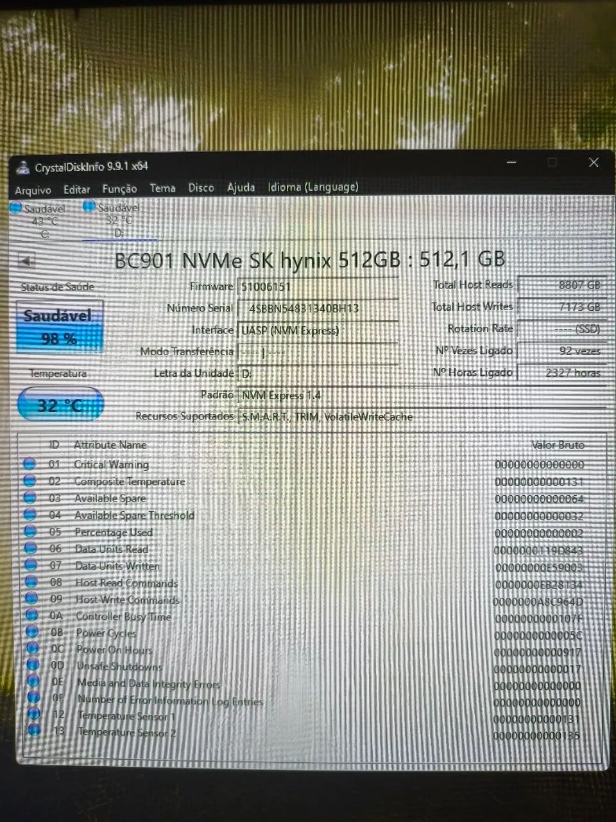Viewport: 616px width, 822px height.
Task: Click the status dot for Composite Temperature
Action: tap(30, 480)
